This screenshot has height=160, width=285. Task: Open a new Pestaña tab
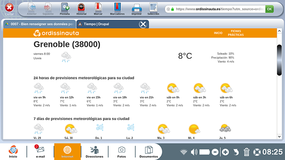click(x=65, y=9)
